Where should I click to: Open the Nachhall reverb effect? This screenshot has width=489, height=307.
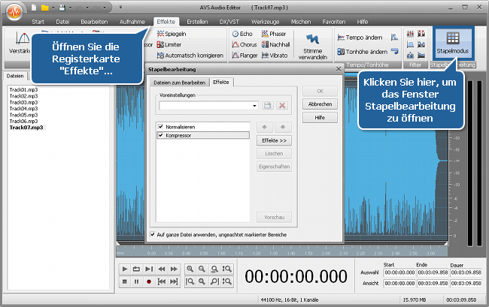(x=275, y=45)
